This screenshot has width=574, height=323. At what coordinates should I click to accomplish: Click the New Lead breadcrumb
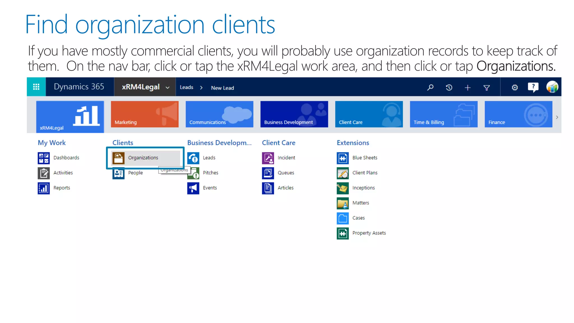(x=223, y=88)
